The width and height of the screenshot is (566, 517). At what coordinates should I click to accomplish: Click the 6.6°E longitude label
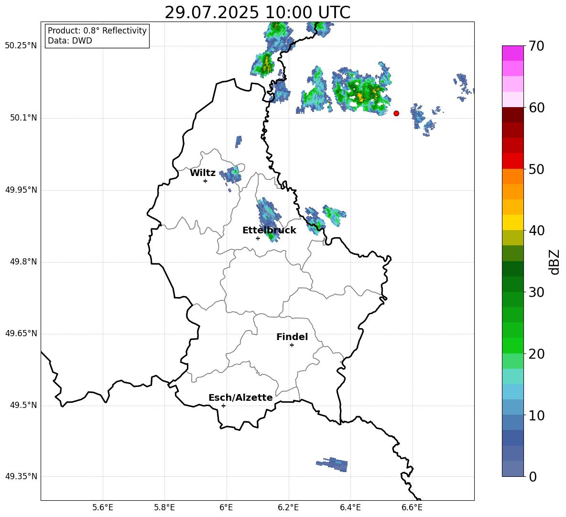click(x=412, y=507)
